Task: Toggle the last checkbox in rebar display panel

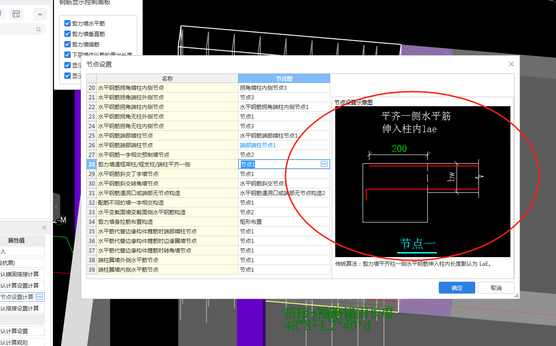Action: [68, 76]
